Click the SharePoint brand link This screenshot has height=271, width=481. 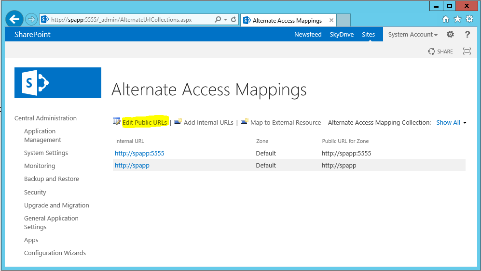point(32,35)
